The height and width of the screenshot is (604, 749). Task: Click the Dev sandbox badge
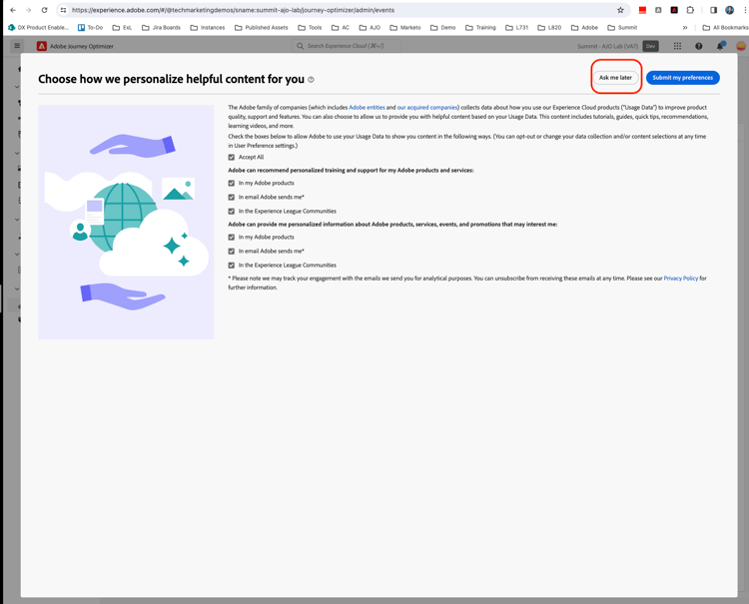(x=650, y=46)
